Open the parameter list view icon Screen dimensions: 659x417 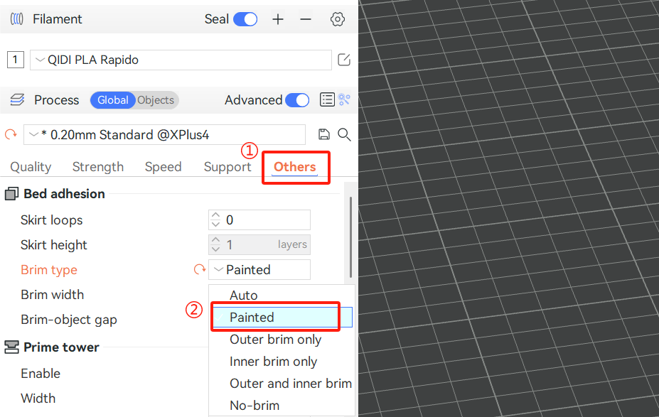(327, 99)
